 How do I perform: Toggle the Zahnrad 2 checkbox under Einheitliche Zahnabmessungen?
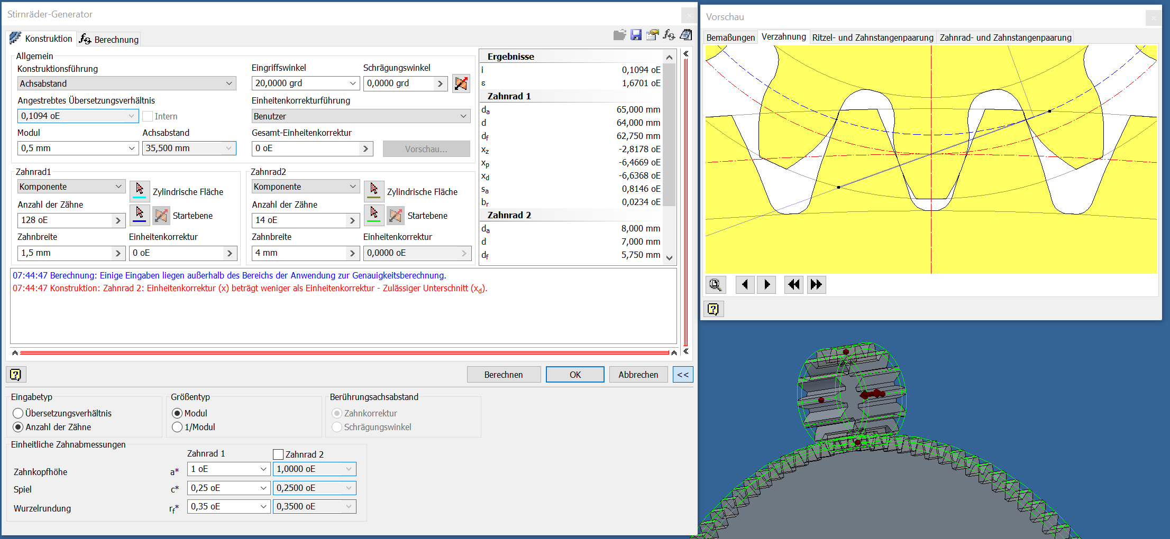278,454
